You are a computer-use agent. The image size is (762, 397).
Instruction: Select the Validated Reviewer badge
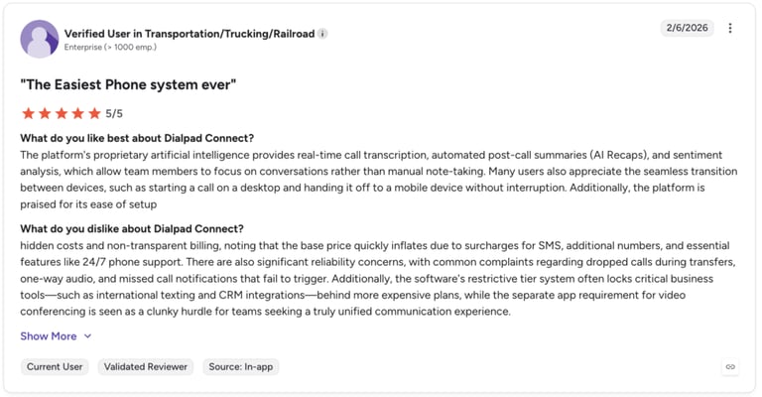pyautogui.click(x=145, y=367)
